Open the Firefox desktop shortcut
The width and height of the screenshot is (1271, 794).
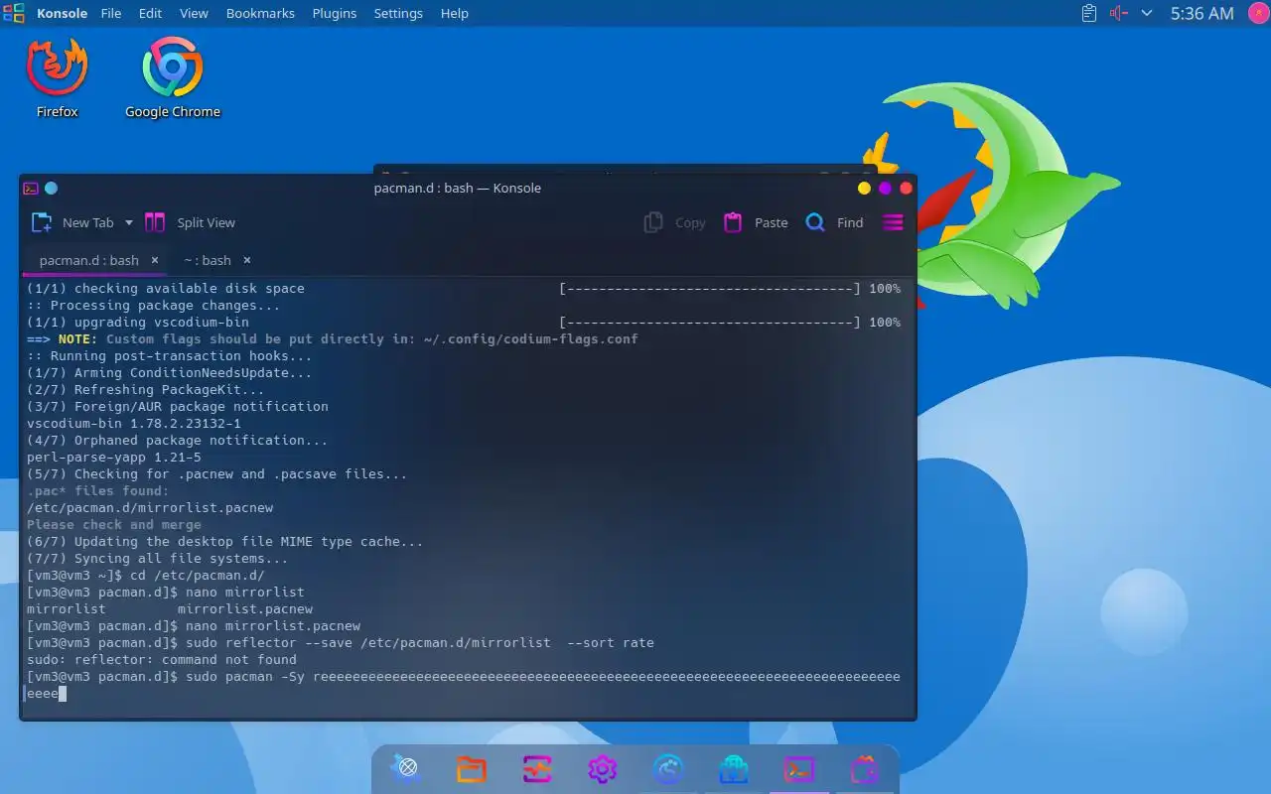coord(58,78)
